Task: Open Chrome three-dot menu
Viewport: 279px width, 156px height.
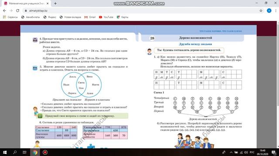Action: (276, 10)
